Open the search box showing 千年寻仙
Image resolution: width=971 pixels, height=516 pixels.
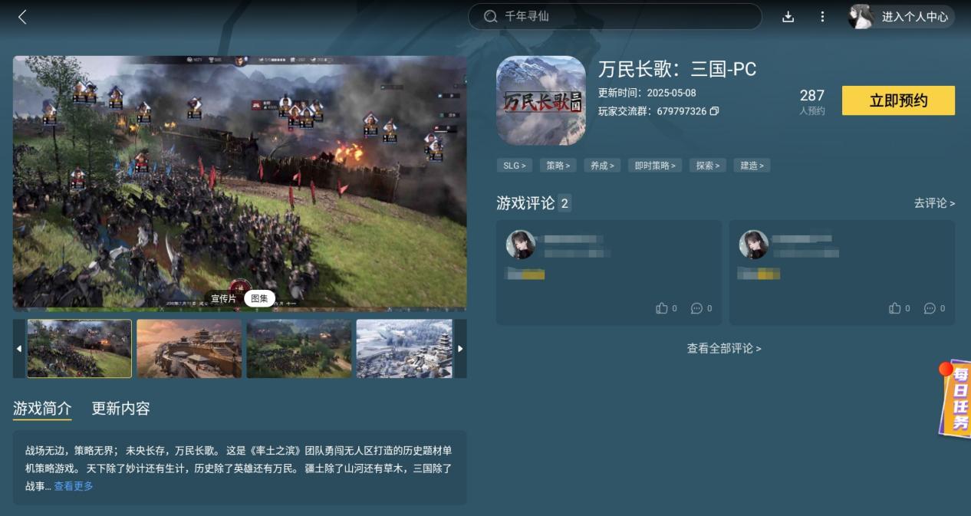[615, 16]
